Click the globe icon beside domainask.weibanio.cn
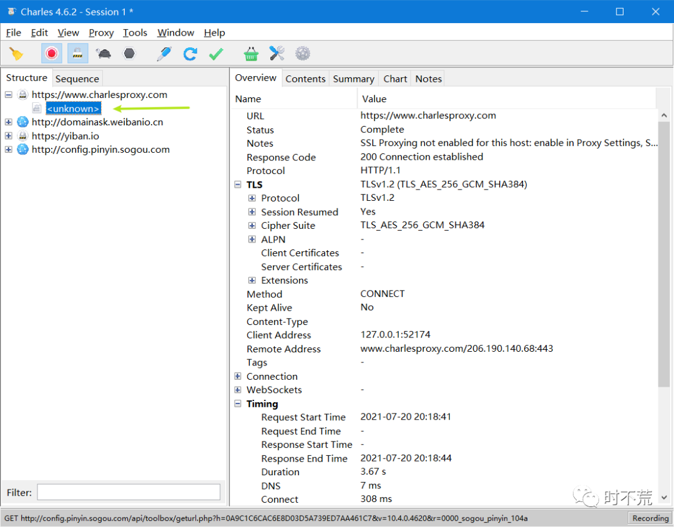Image resolution: width=674 pixels, height=527 pixels. point(22,122)
